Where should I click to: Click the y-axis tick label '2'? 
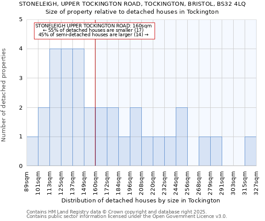pos(21,107)
